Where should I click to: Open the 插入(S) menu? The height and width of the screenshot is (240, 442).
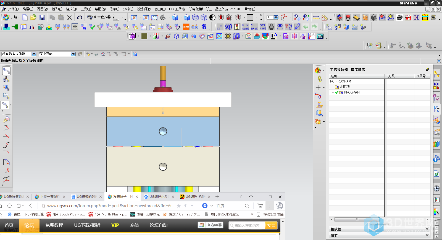pyautogui.click(x=57, y=9)
